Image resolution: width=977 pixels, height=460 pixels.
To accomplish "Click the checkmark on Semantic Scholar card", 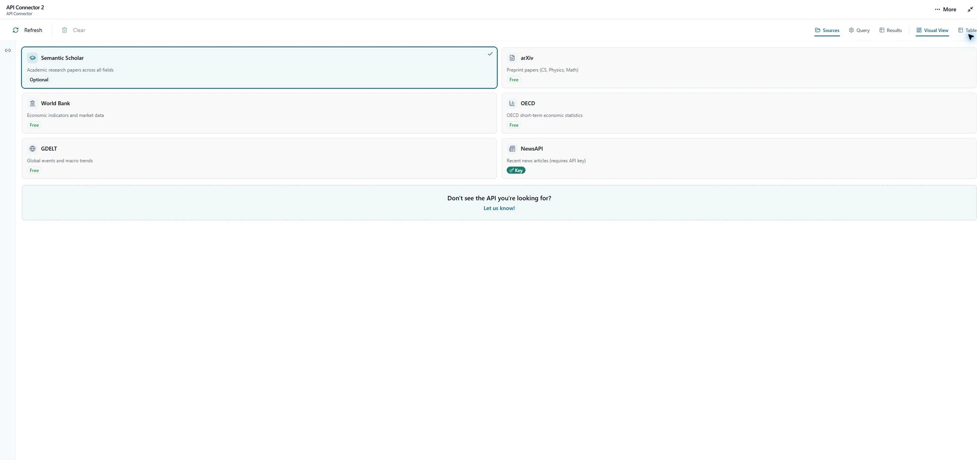I will tap(490, 53).
